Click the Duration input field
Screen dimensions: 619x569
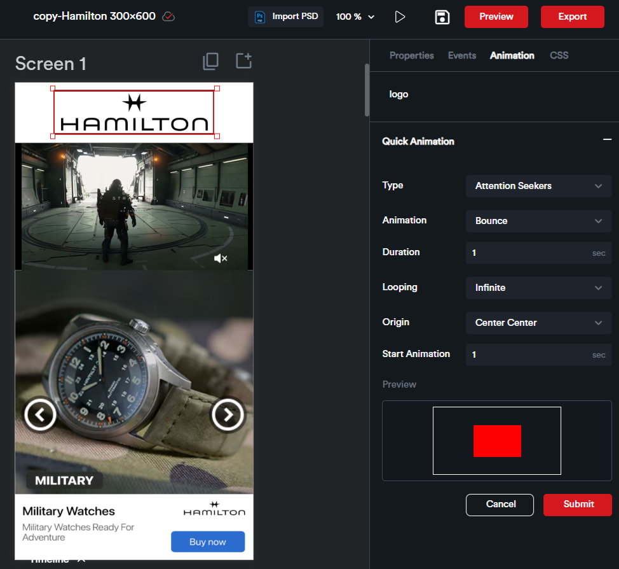527,253
